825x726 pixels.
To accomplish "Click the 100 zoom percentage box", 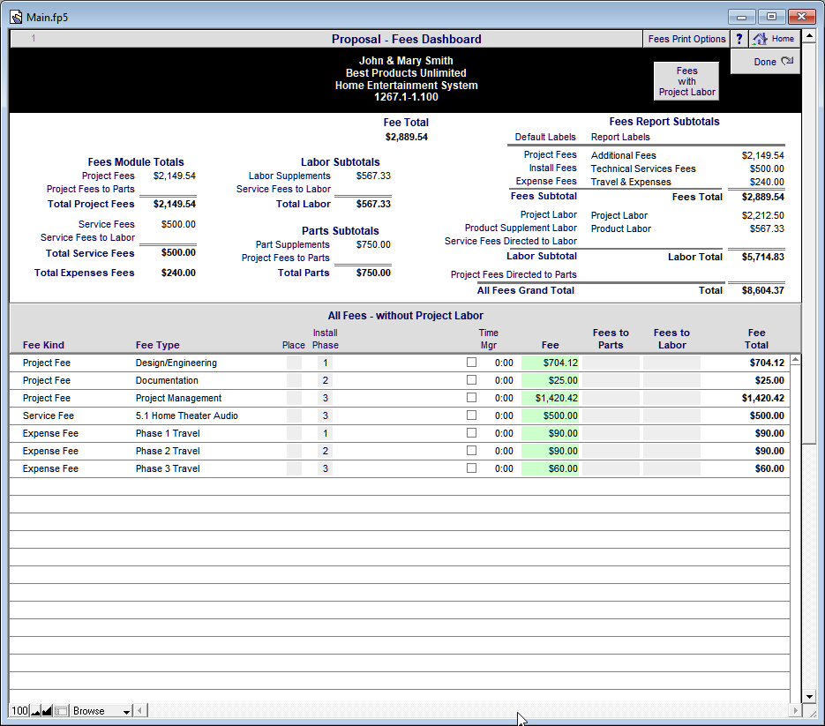I will [x=19, y=711].
